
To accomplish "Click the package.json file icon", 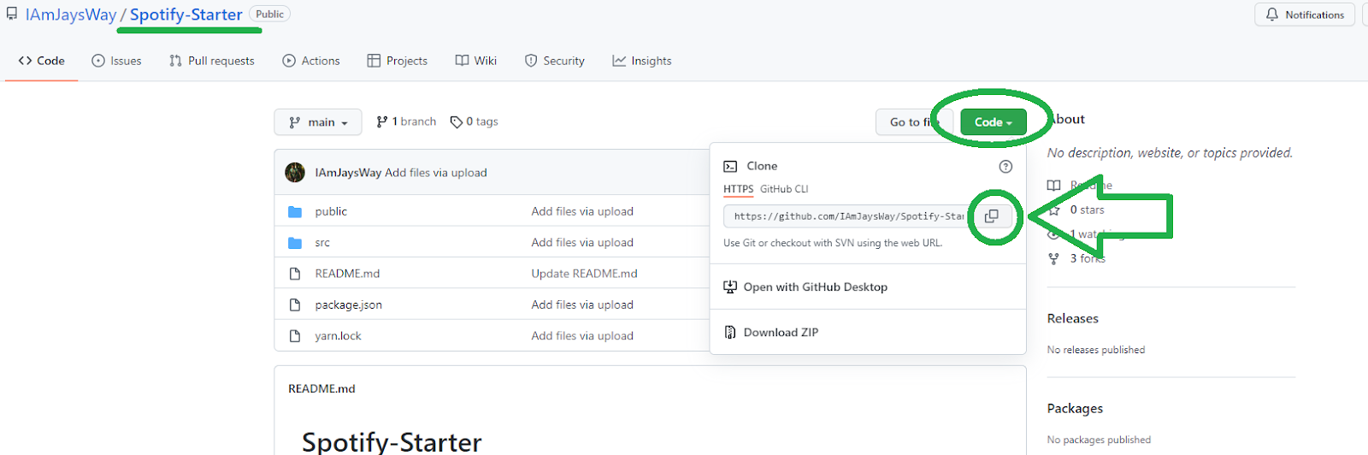I will click(x=295, y=304).
